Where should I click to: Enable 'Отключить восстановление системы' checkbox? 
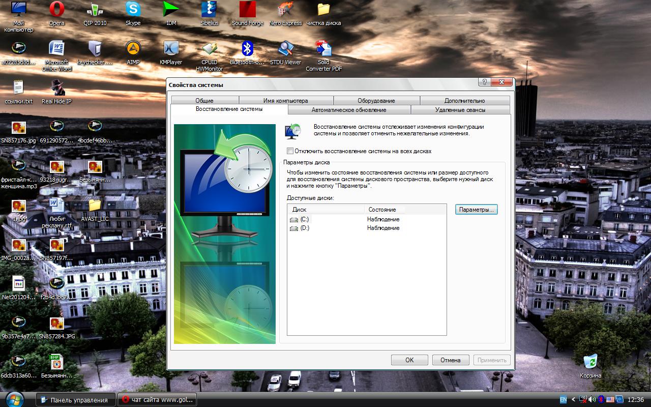point(290,151)
